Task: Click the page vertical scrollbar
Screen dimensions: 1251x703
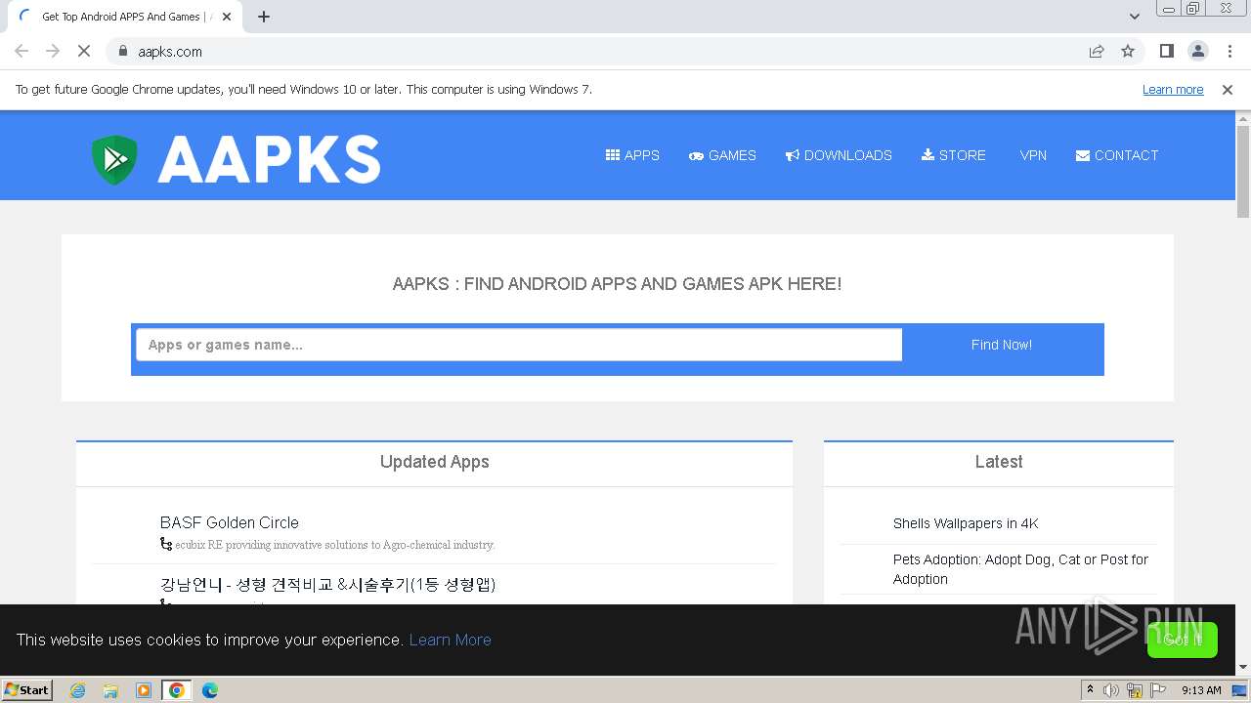Action: [1243, 172]
